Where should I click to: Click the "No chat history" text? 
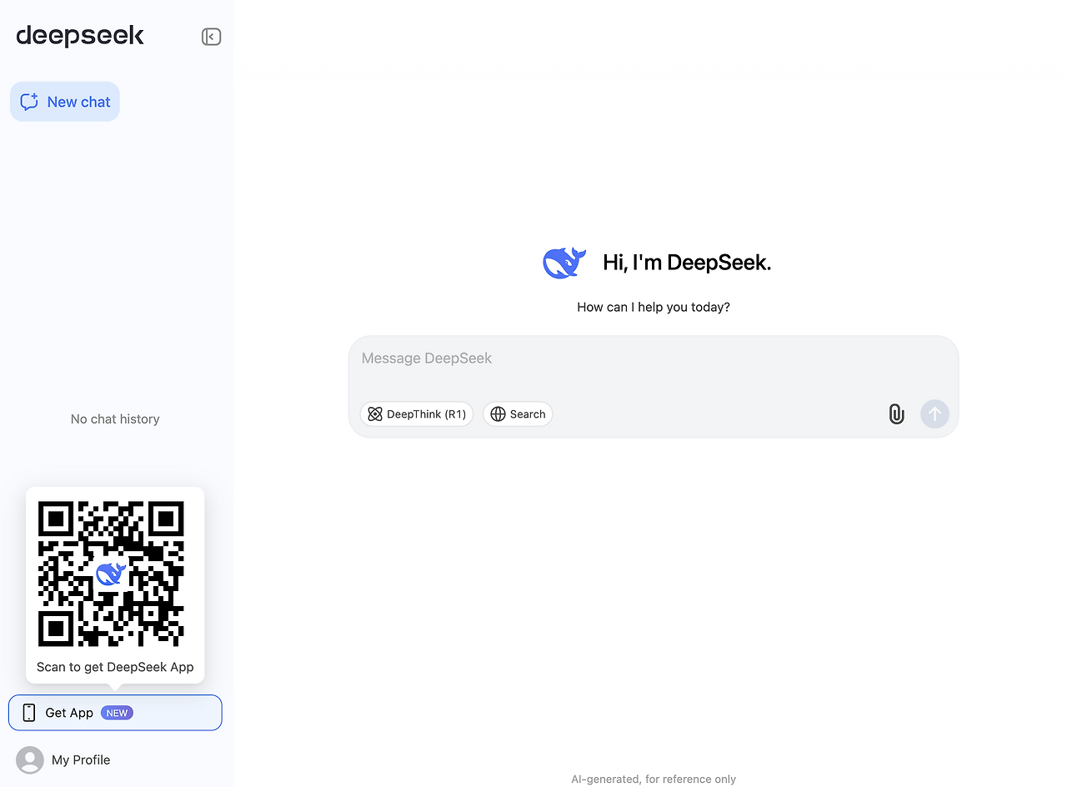click(x=115, y=419)
